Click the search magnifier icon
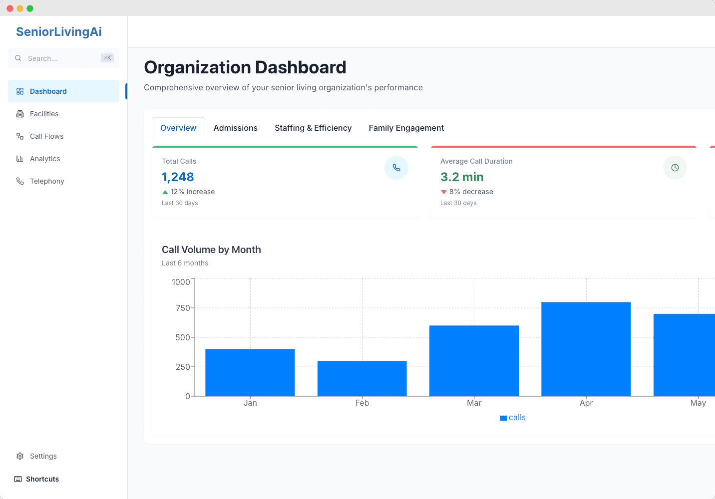Image resolution: width=715 pixels, height=499 pixels. coord(18,58)
